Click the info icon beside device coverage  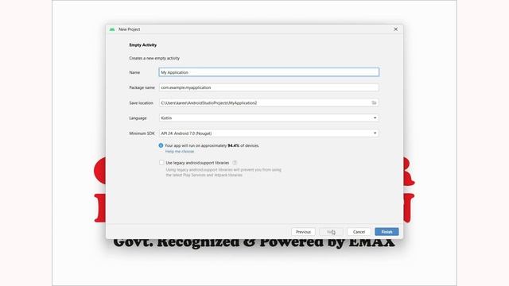pos(161,145)
